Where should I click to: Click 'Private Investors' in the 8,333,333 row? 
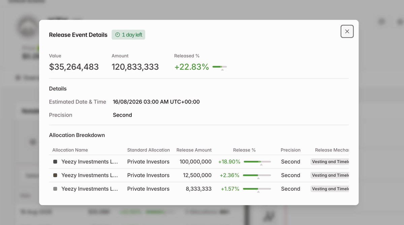pyautogui.click(x=148, y=189)
